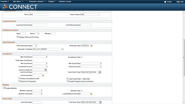Uncheck Enable Waitlist checkbox
Screen dimensions: 185x104
pos(4,88)
